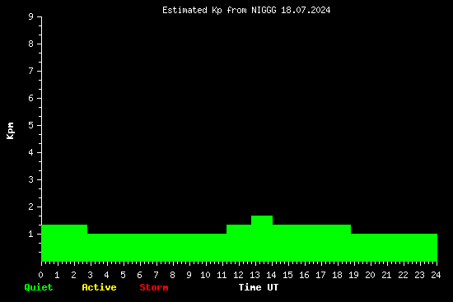
Task: Click the red 'Storm' legend label
Action: pyautogui.click(x=154, y=287)
